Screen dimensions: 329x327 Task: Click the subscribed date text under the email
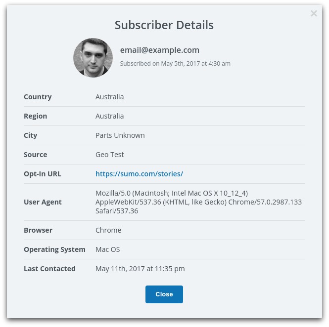(175, 64)
